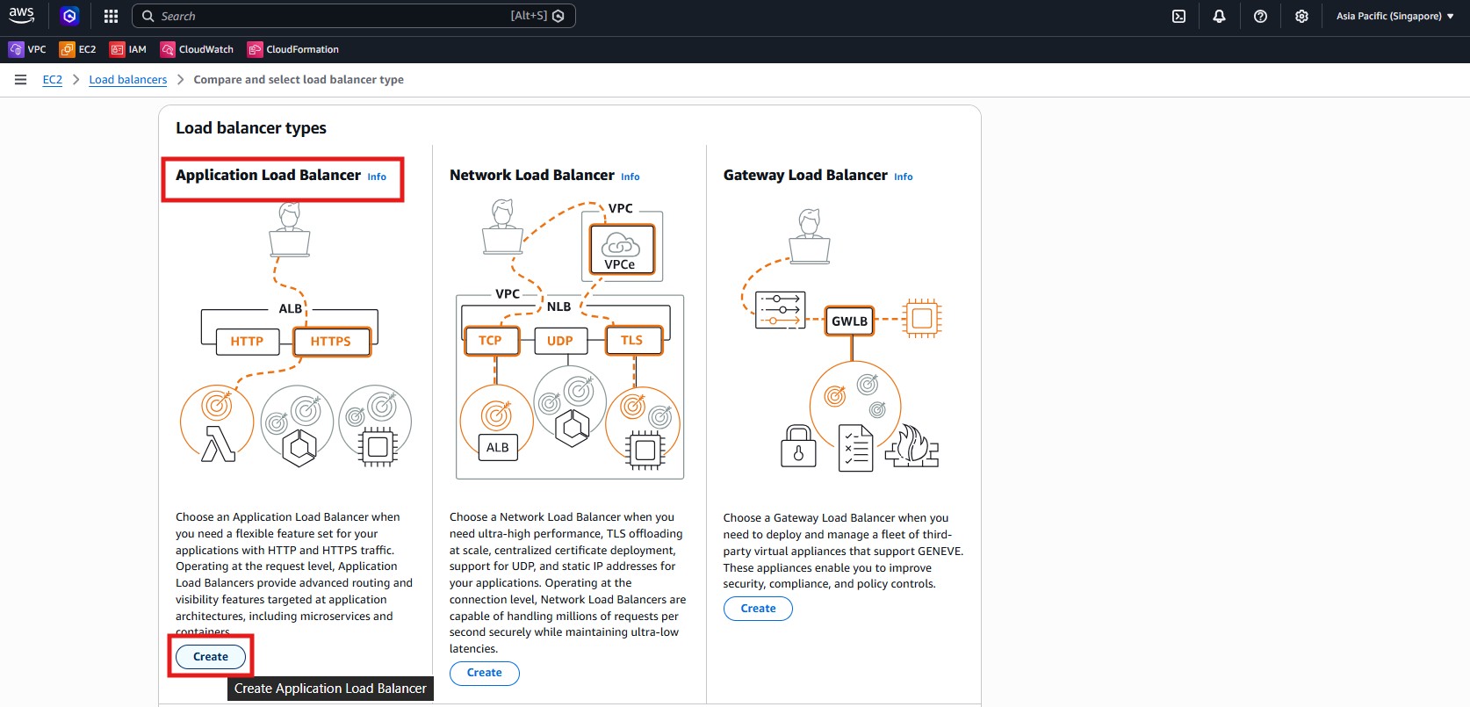Click Create under Application Load Balancer

211,657
